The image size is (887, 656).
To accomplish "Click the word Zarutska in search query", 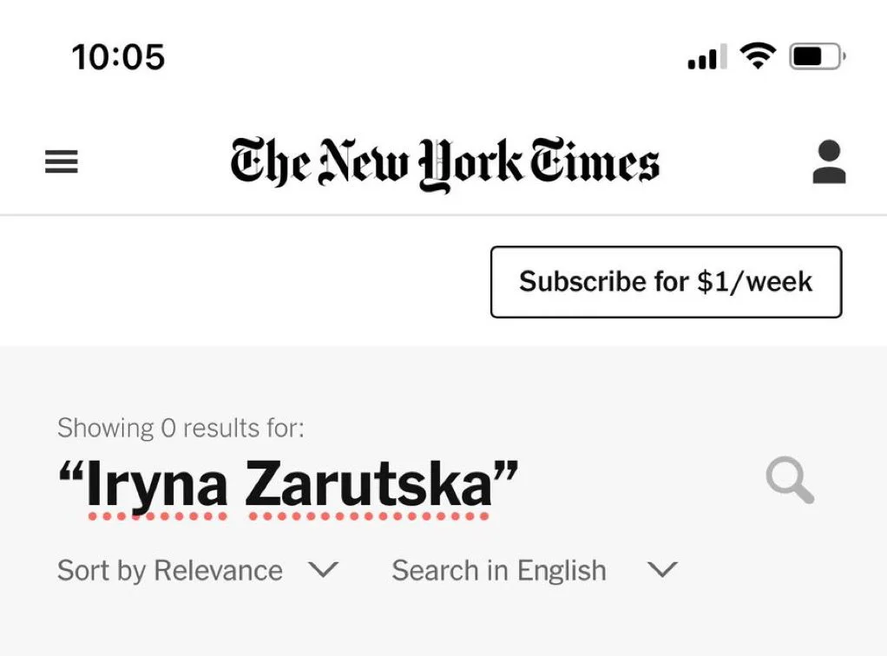I will pyautogui.click(x=368, y=482).
